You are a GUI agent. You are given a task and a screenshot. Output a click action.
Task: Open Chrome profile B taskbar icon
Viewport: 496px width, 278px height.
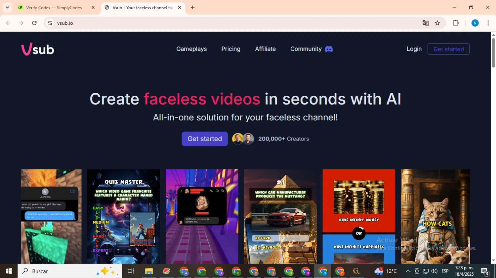pos(236,271)
